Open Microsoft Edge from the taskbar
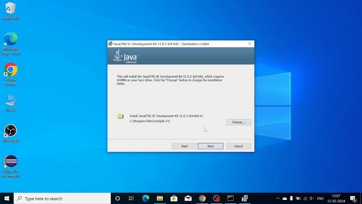362x204 pixels. pos(145,198)
